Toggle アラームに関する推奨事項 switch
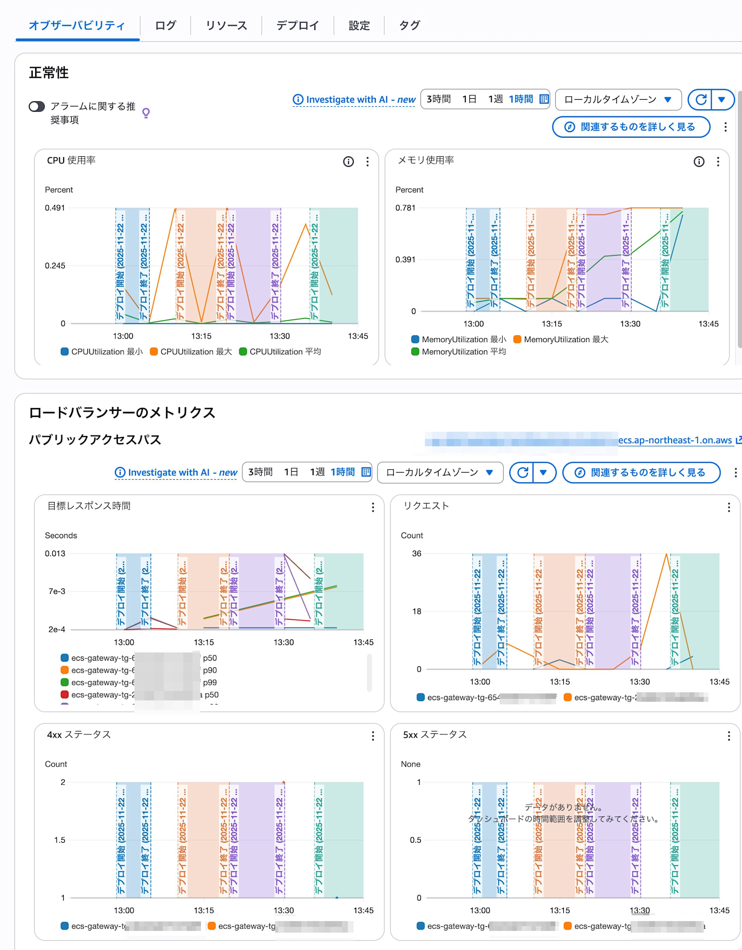 (x=37, y=106)
